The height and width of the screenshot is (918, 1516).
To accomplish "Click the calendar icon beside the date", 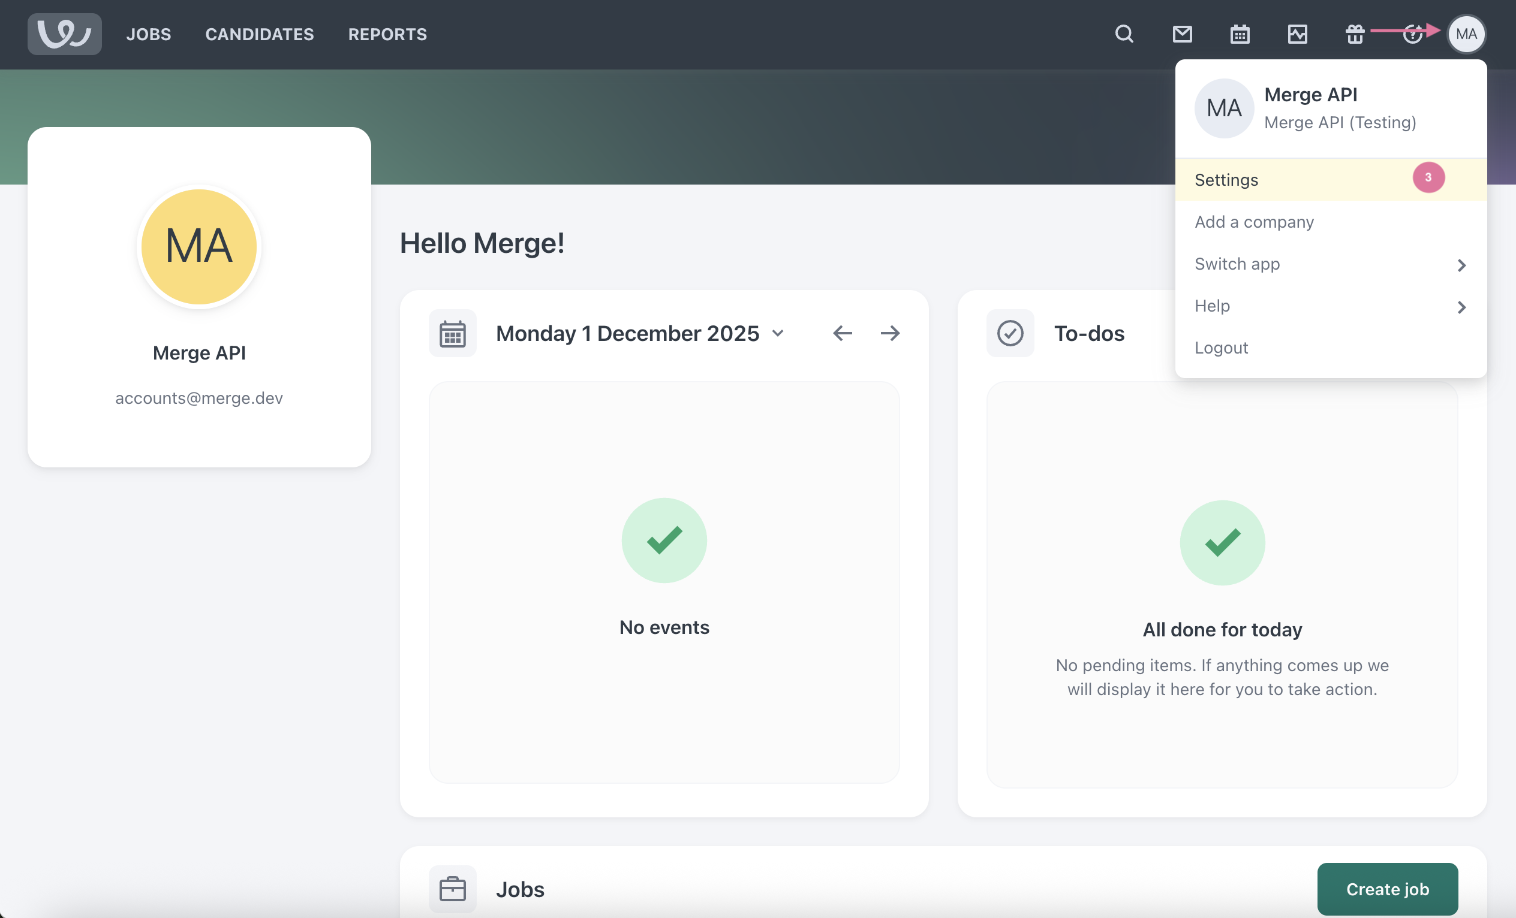I will coord(452,333).
